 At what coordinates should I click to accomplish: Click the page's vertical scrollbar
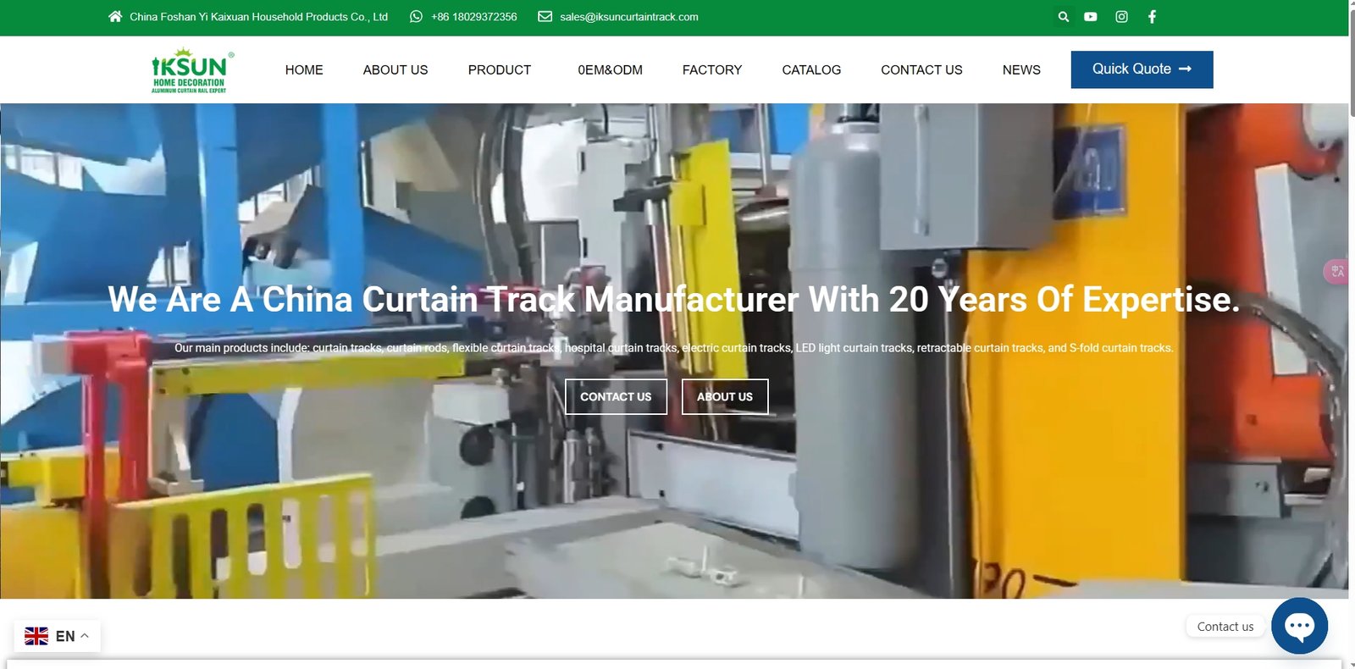pyautogui.click(x=1352, y=339)
